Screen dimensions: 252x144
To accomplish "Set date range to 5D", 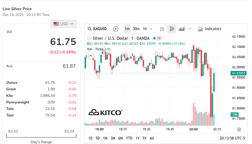I will point(98,138).
